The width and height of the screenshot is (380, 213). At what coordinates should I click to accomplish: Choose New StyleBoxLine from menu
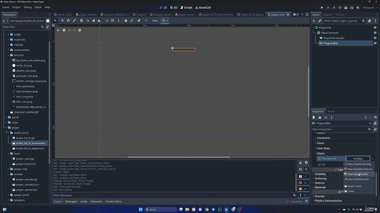click(x=359, y=179)
